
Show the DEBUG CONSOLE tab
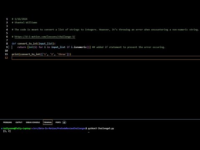33,122
